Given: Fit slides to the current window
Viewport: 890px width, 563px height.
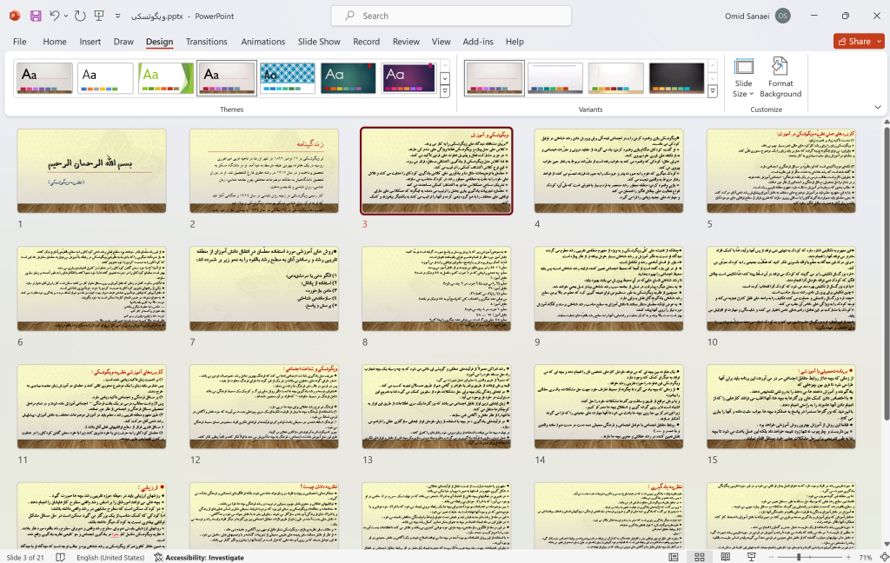Looking at the screenshot, I should [x=884, y=557].
